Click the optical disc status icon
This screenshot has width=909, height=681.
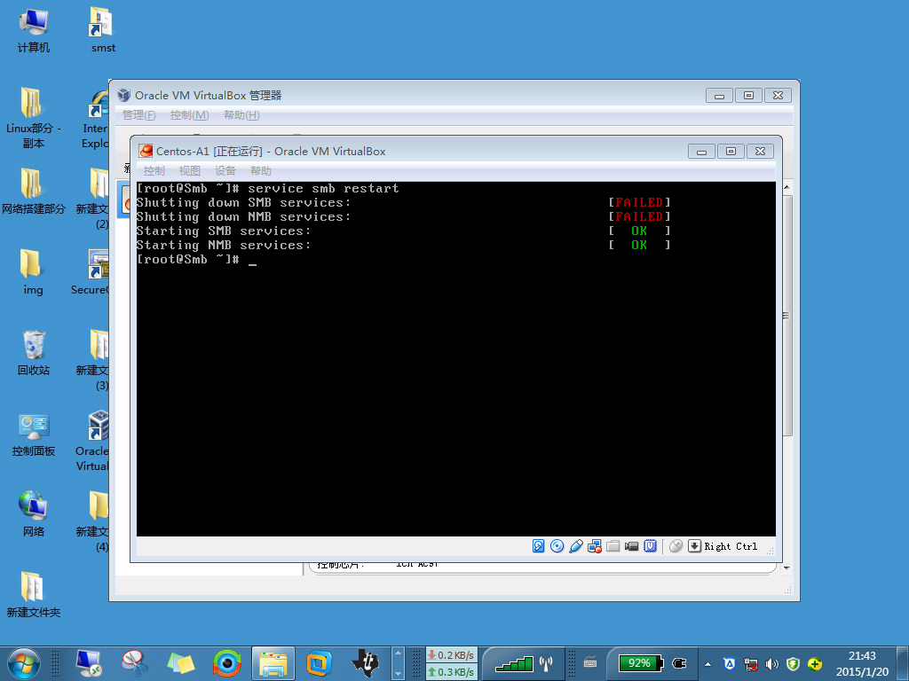click(x=557, y=546)
